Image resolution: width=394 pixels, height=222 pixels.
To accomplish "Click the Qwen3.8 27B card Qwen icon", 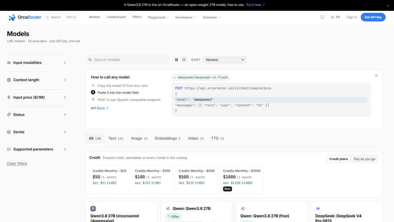I will pyautogui.click(x=168, y=209).
